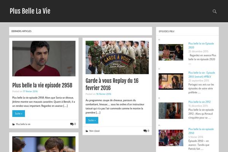228x152 pixels.
Task: Click the '17 février 2016' post date link
Action: [30, 91]
